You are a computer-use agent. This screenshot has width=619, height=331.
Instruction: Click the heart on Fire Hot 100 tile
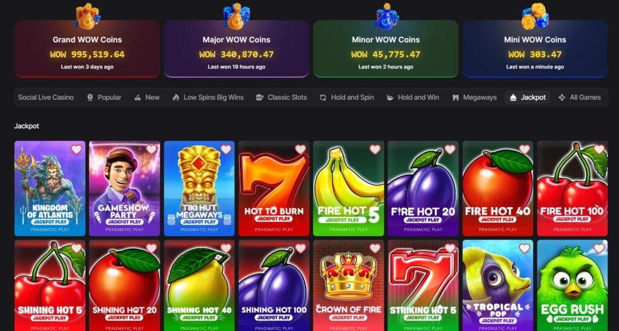point(599,149)
